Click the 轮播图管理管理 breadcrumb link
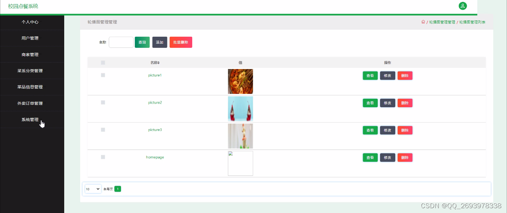This screenshot has height=213, width=507. [442, 22]
